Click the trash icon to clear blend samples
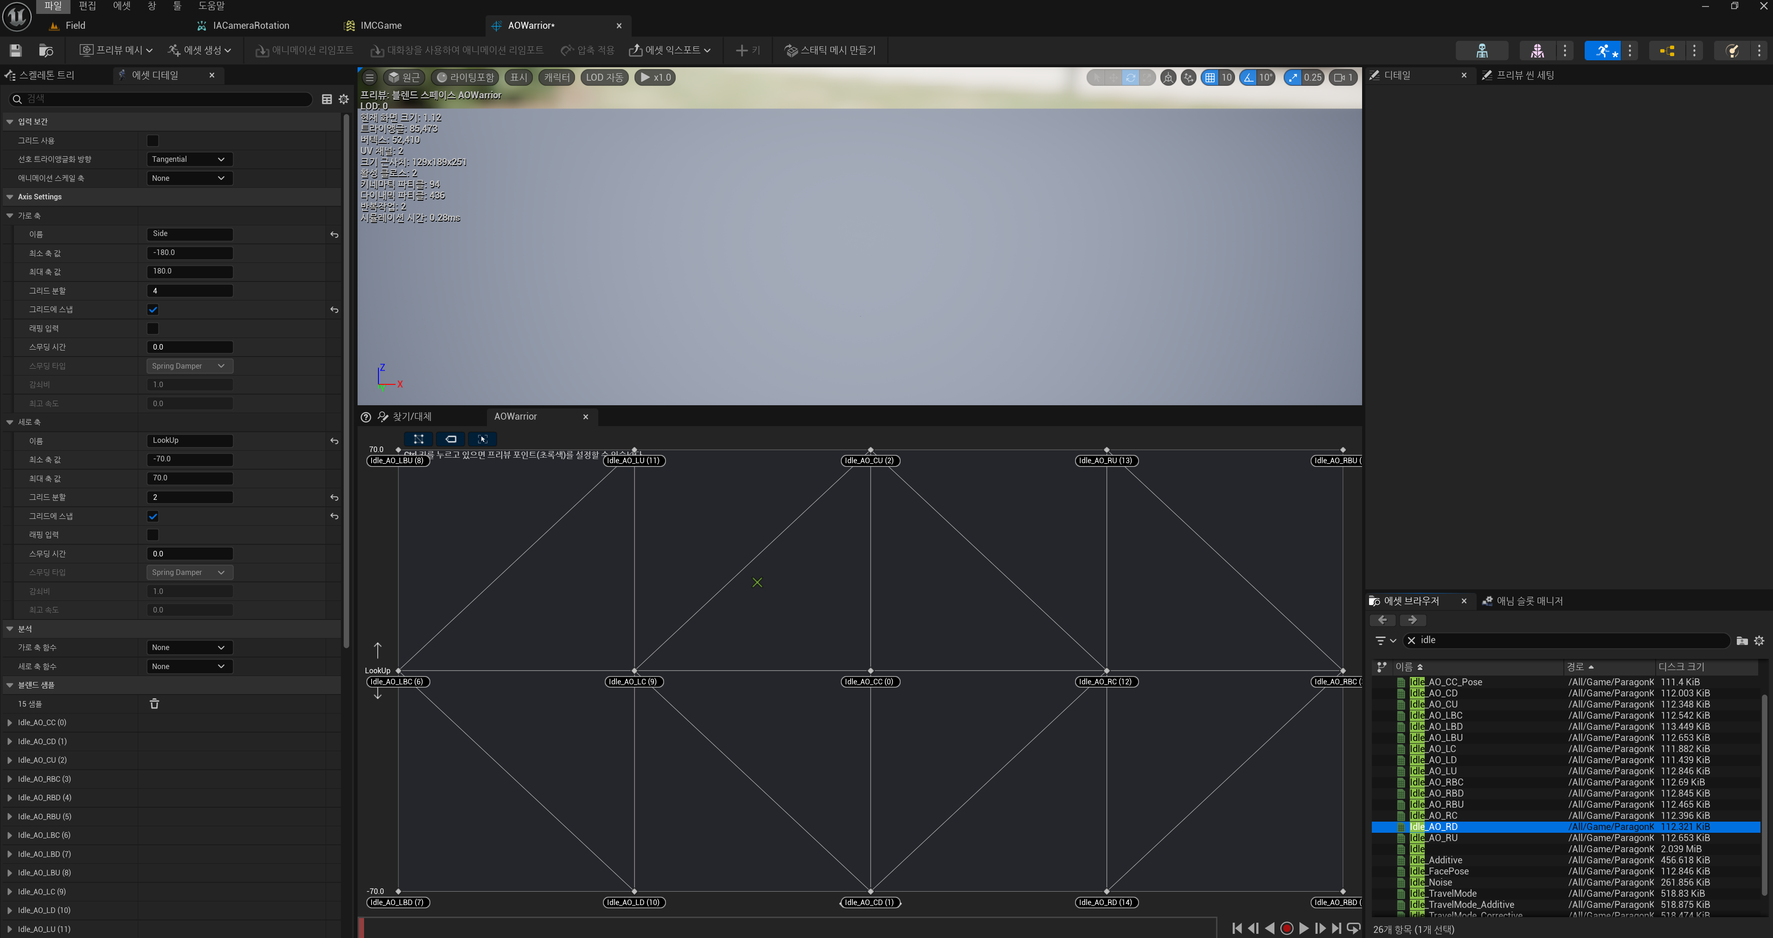Viewport: 1773px width, 938px height. point(154,703)
